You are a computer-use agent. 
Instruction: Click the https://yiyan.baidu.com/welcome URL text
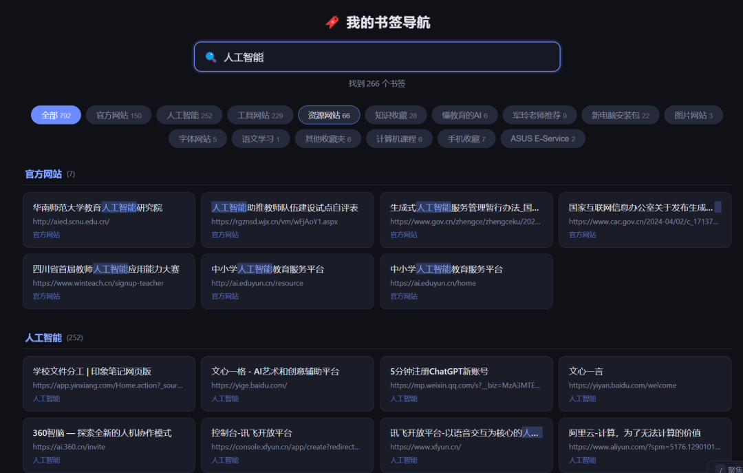point(623,386)
